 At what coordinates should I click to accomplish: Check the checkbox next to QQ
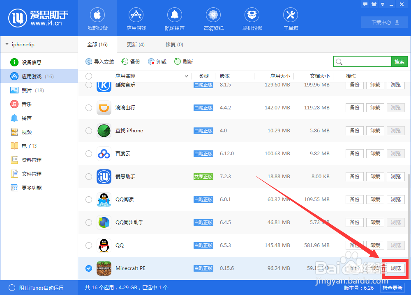click(x=88, y=245)
